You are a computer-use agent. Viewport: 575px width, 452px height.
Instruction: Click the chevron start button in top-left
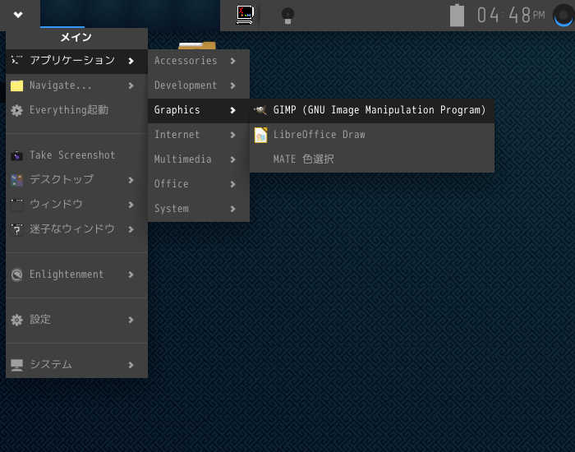[x=18, y=15]
